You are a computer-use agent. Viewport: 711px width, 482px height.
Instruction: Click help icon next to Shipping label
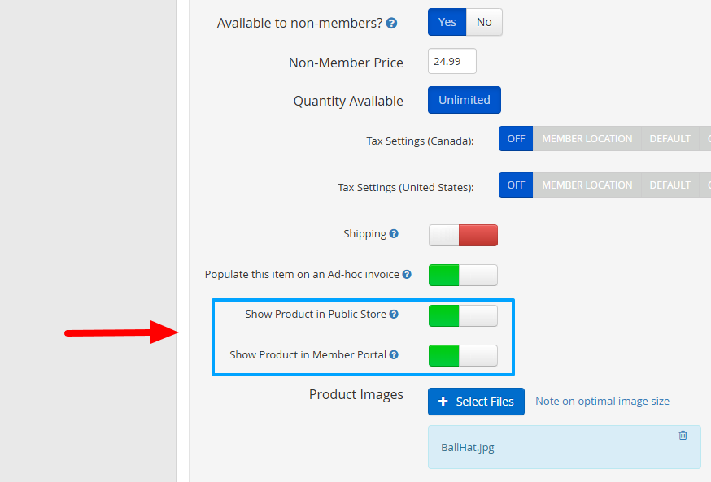(394, 234)
